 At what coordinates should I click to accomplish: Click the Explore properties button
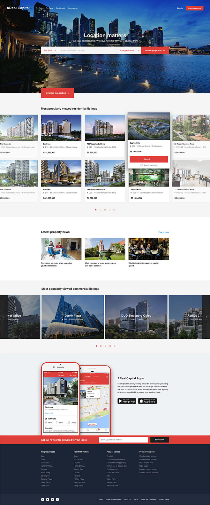pyautogui.click(x=57, y=93)
